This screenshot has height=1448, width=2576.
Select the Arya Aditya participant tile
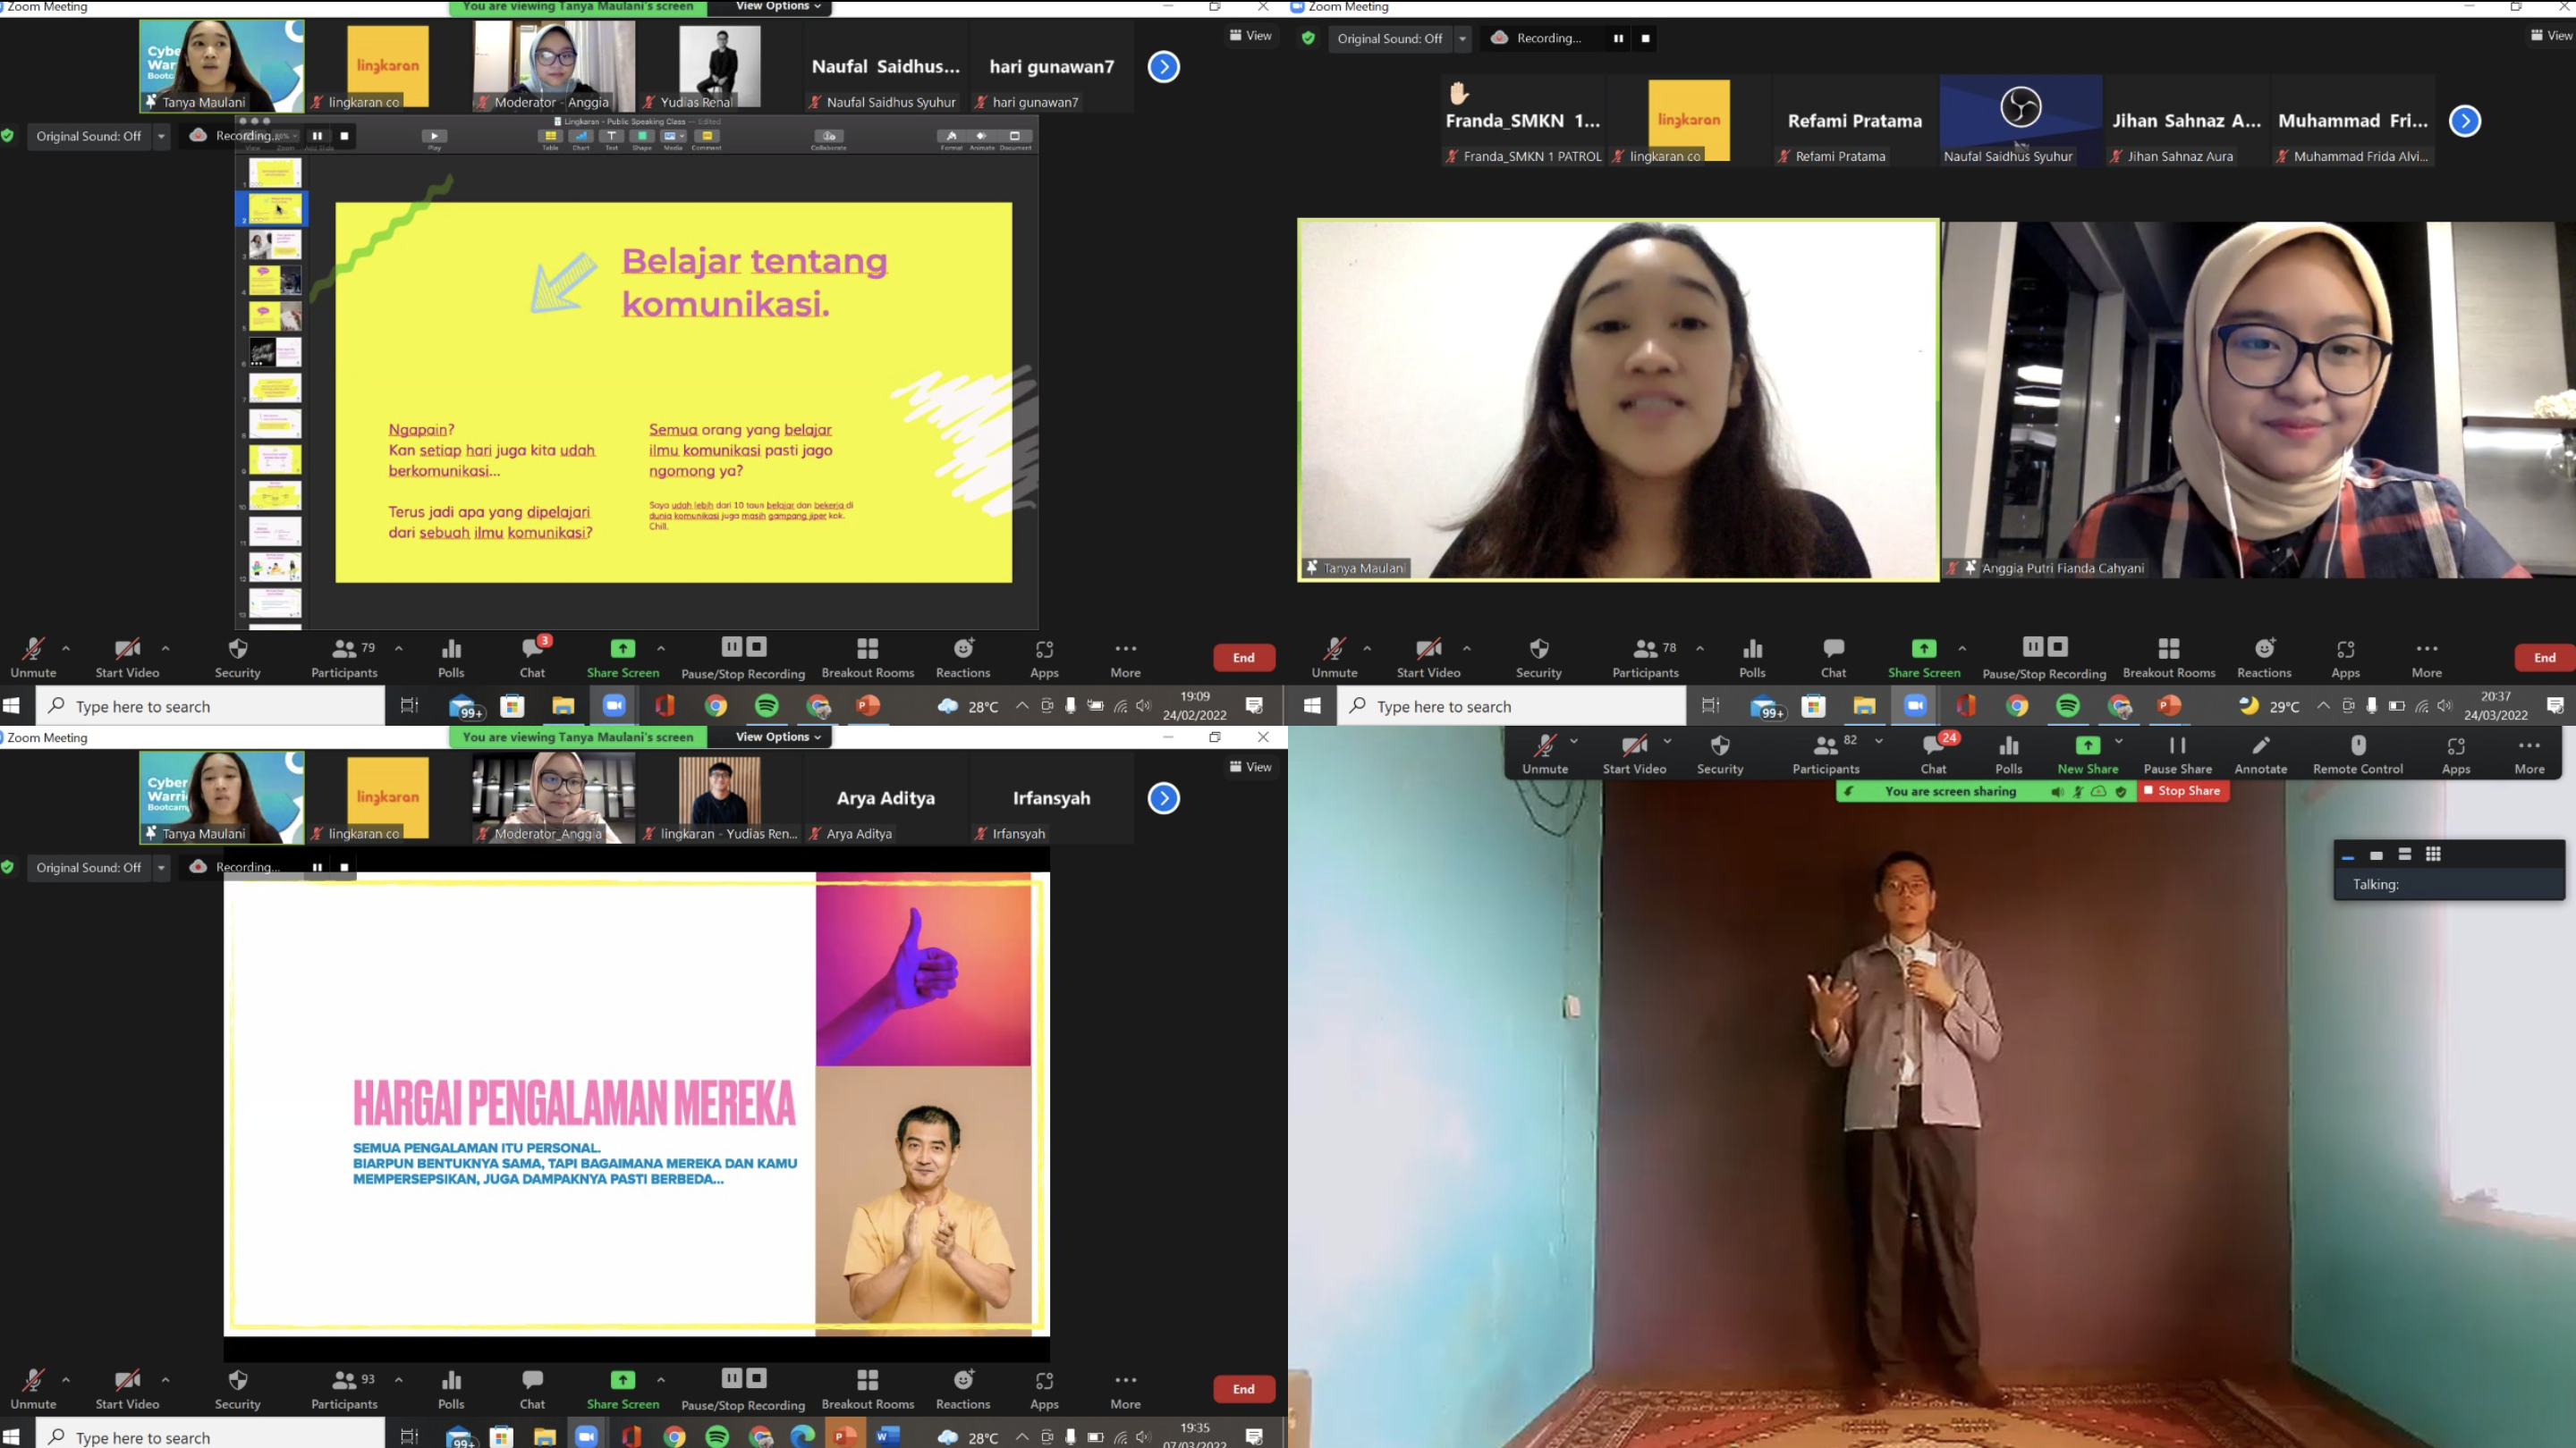pyautogui.click(x=885, y=797)
